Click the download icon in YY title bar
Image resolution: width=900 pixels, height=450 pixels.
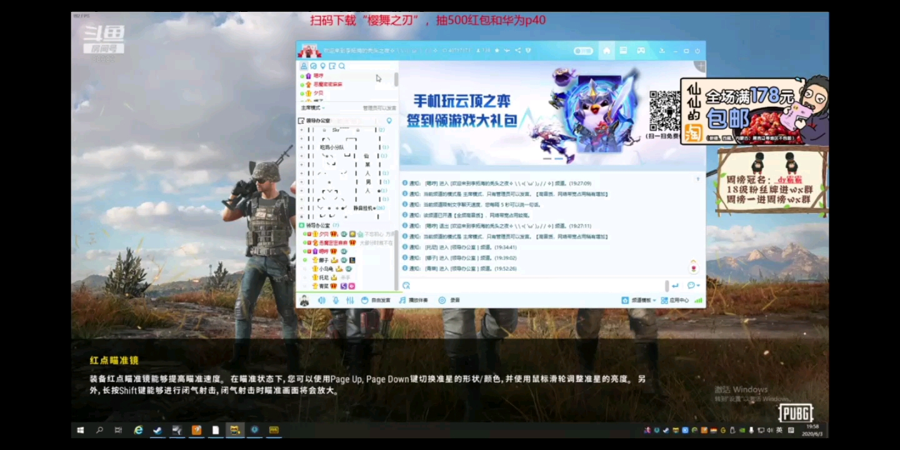pos(662,51)
